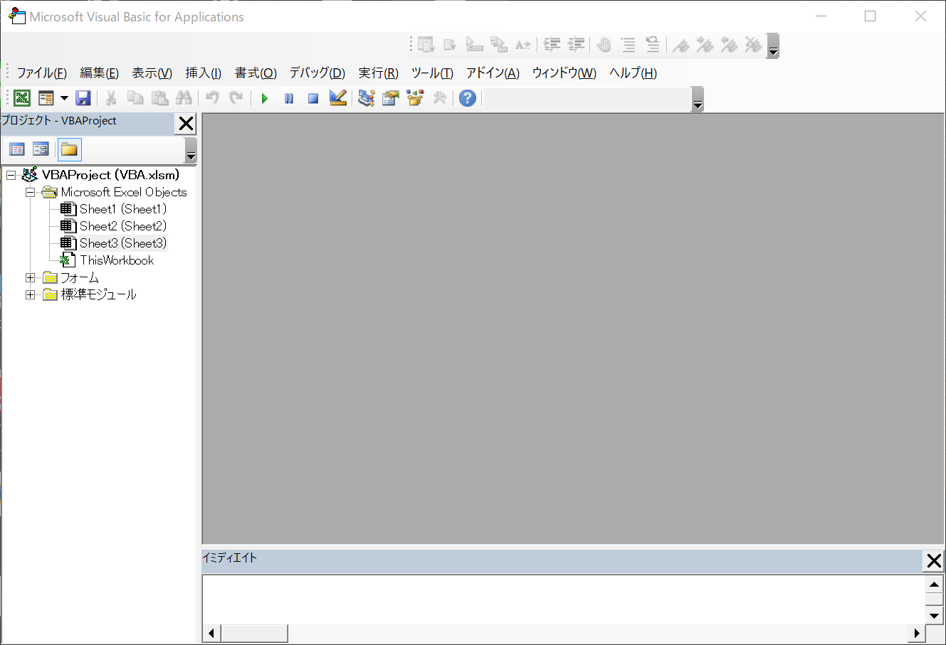
Task: Open standard toolbar options dropdown arrow
Action: click(698, 99)
